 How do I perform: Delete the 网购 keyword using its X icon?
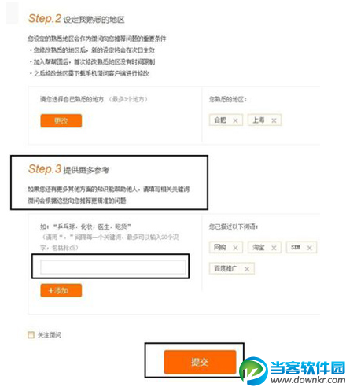pyautogui.click(x=235, y=248)
